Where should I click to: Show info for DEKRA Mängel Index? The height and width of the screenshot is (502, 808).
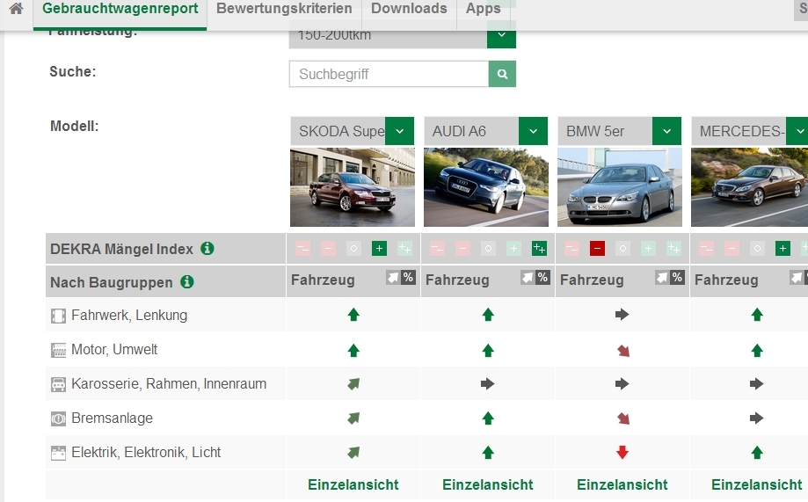click(x=207, y=249)
